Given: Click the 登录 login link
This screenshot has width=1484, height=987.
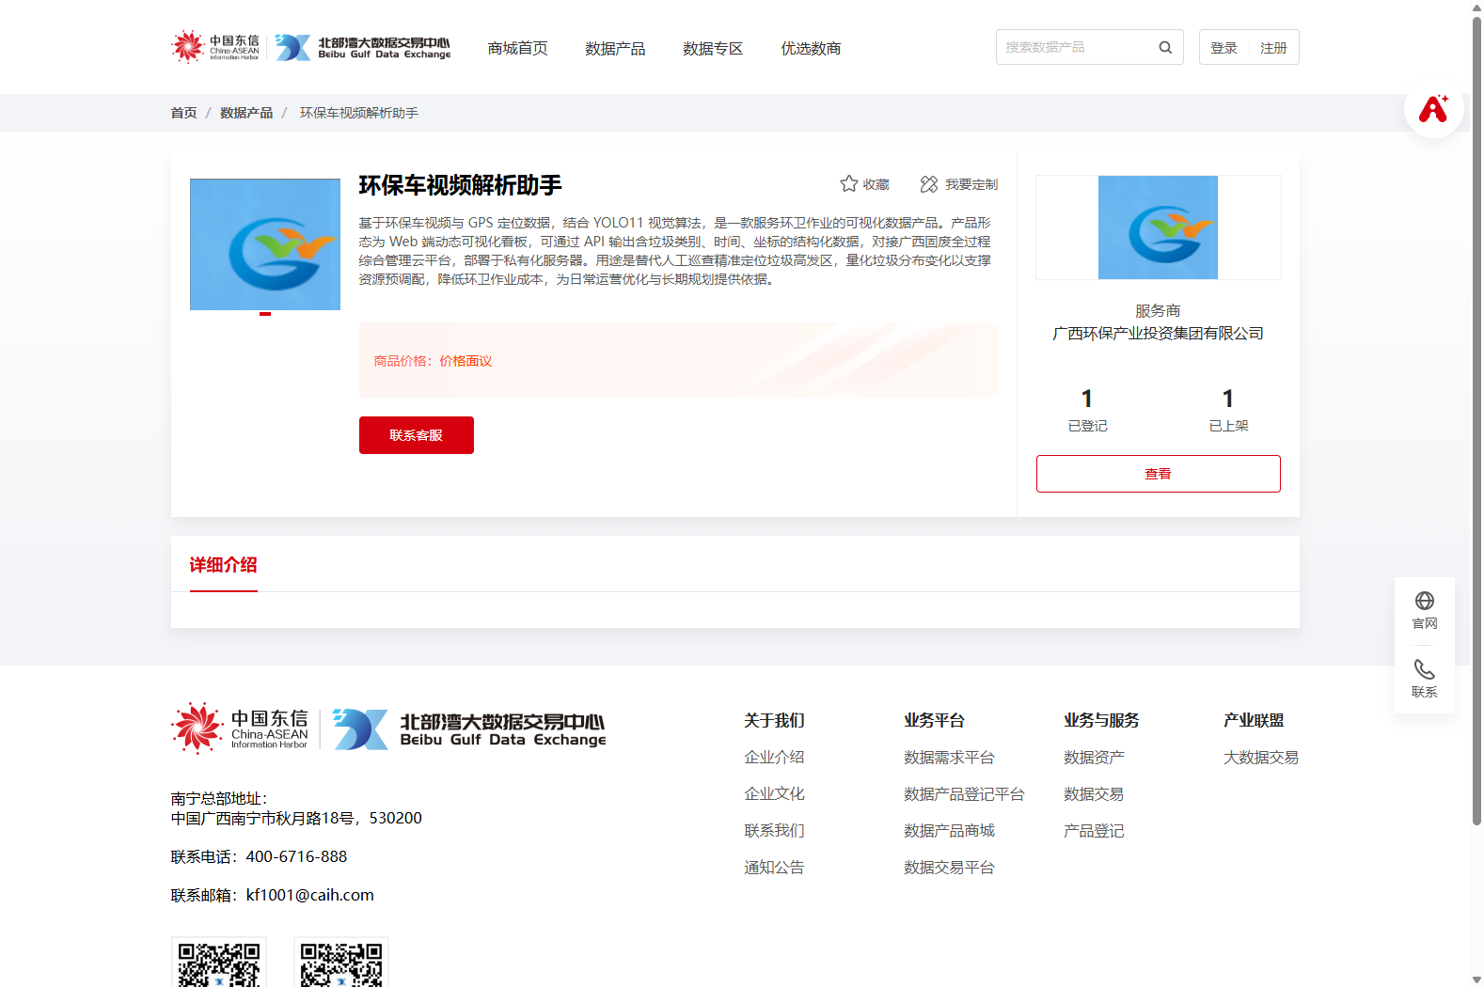Looking at the screenshot, I should coord(1224,48).
